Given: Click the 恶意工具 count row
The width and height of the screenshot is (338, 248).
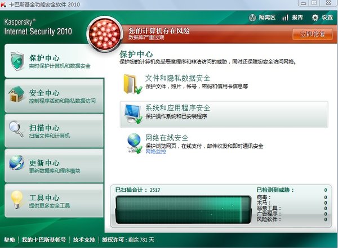Looking at the screenshot, I should (292, 208).
